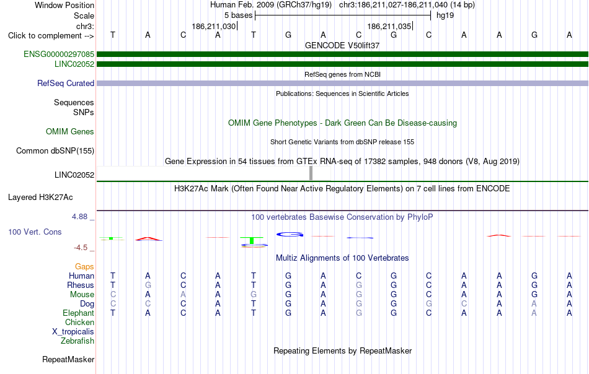589x374 pixels.
Task: Click the green T conservation logo letter
Action: (x=252, y=240)
